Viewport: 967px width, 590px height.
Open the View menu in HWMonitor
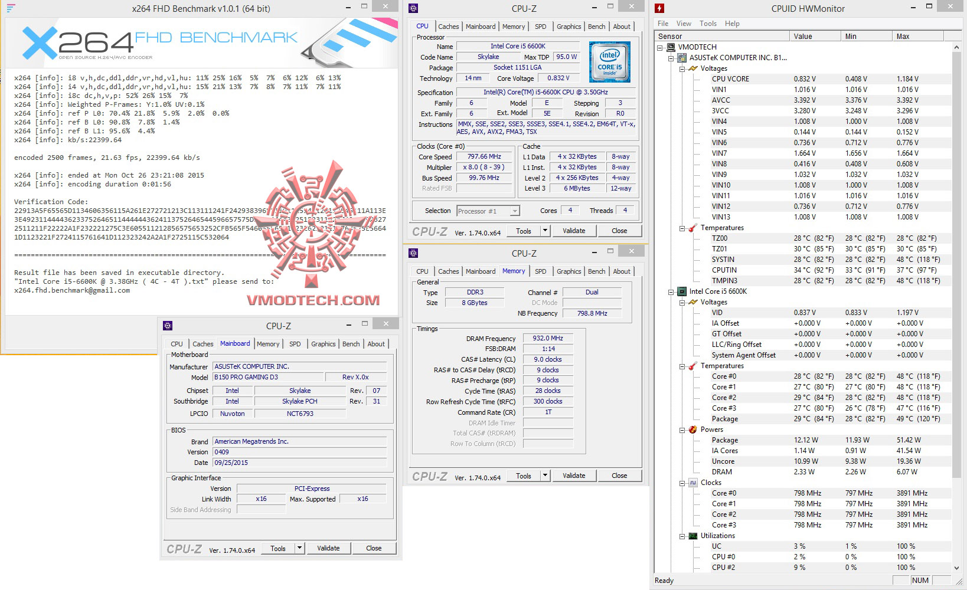[x=684, y=24]
